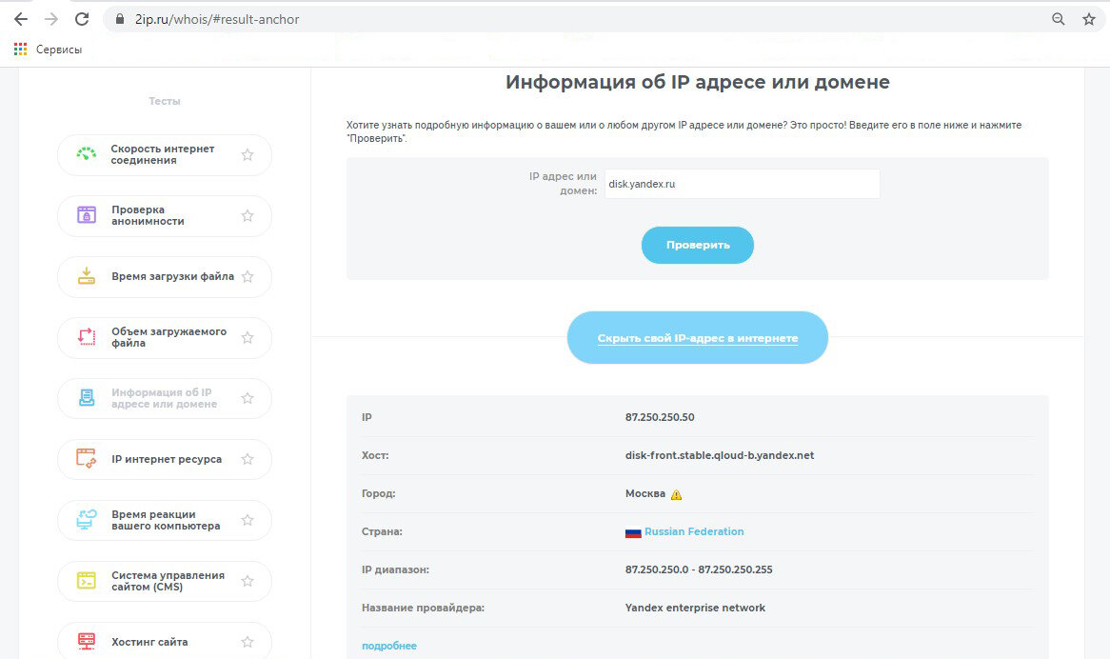Select the IP value 87.250.250.50
The width and height of the screenshot is (1110, 659).
(660, 417)
